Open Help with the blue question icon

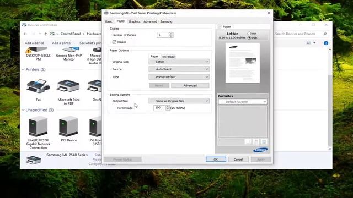[x=326, y=43]
